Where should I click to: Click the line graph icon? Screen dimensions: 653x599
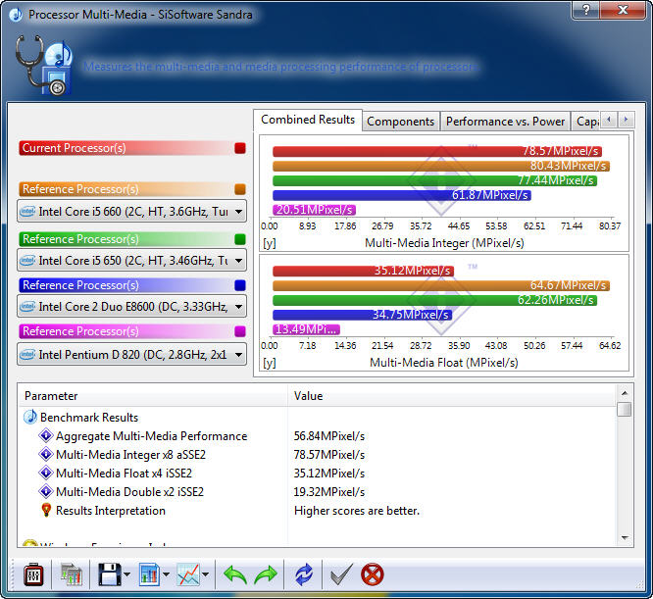188,574
